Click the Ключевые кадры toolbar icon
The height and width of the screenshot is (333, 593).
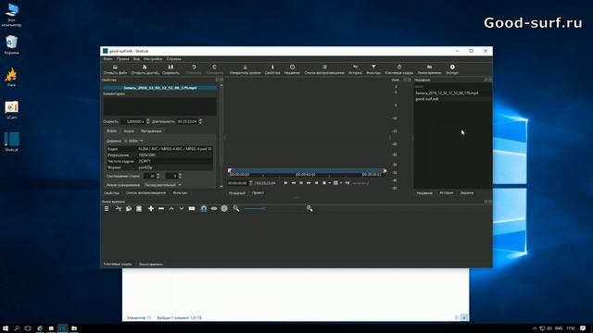tap(399, 69)
